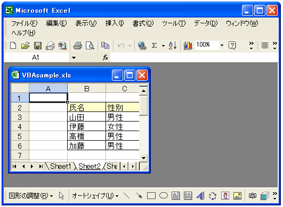Click the Copy icon

tap(105, 46)
